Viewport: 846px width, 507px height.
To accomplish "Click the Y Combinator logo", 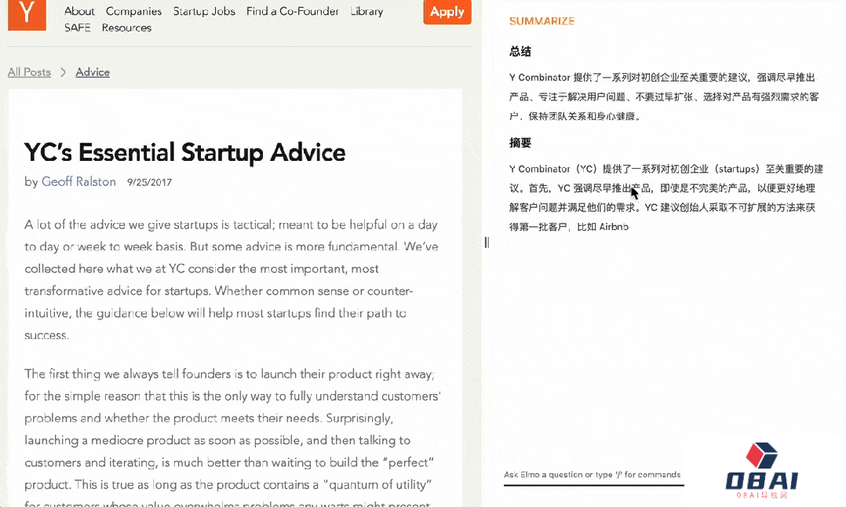I will (x=27, y=13).
